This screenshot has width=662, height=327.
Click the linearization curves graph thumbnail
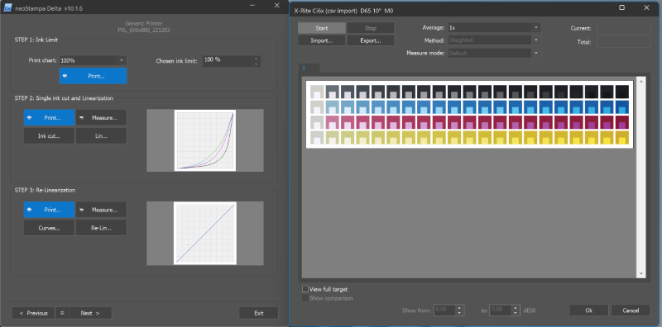pyautogui.click(x=204, y=140)
